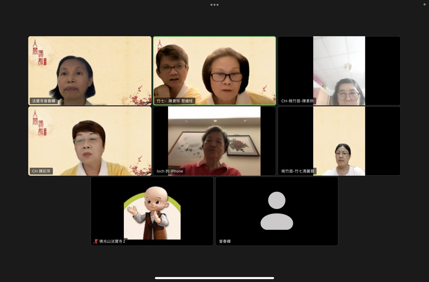Tap the home indicator bar at bottom

[214, 278]
